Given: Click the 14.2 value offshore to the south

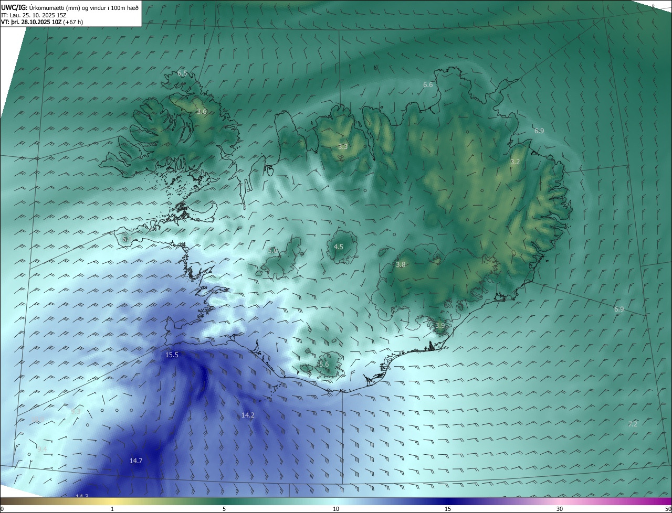Looking at the screenshot, I should pos(248,415).
